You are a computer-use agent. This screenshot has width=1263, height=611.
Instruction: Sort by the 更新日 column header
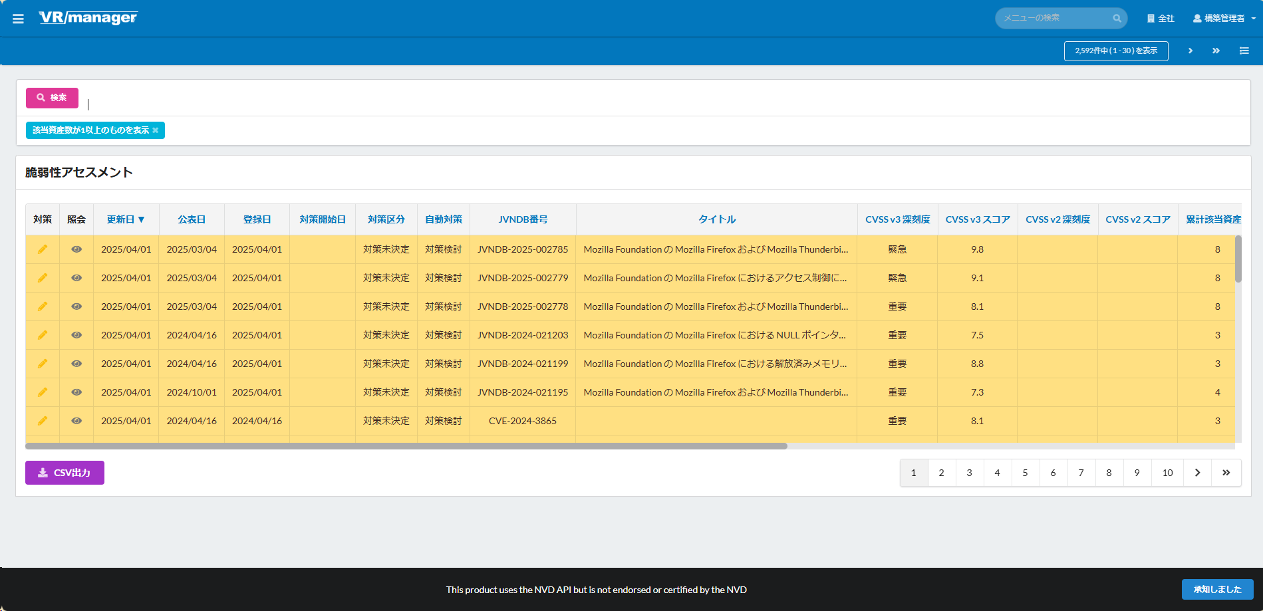pos(125,219)
